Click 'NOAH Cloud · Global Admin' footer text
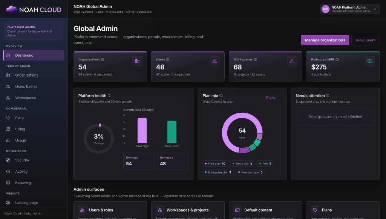The image size is (386, 219). pyautogui.click(x=23, y=214)
